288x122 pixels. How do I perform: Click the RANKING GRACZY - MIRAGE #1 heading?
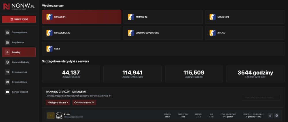[66, 92]
